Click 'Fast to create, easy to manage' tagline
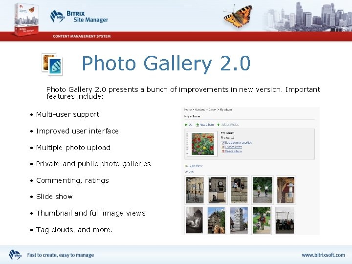Screen dimensions: 352x264 61,255
